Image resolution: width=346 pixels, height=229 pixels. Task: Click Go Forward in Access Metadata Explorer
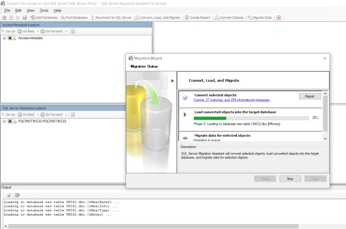pos(52,31)
